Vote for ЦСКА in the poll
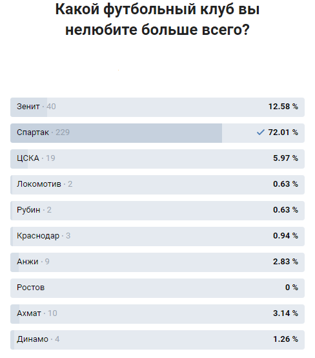 157,159
